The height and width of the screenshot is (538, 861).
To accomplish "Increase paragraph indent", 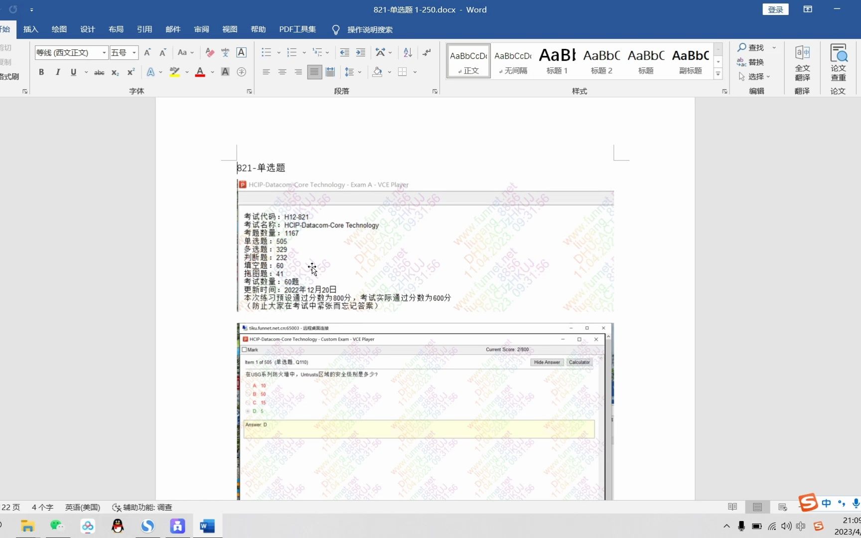I will 361,52.
